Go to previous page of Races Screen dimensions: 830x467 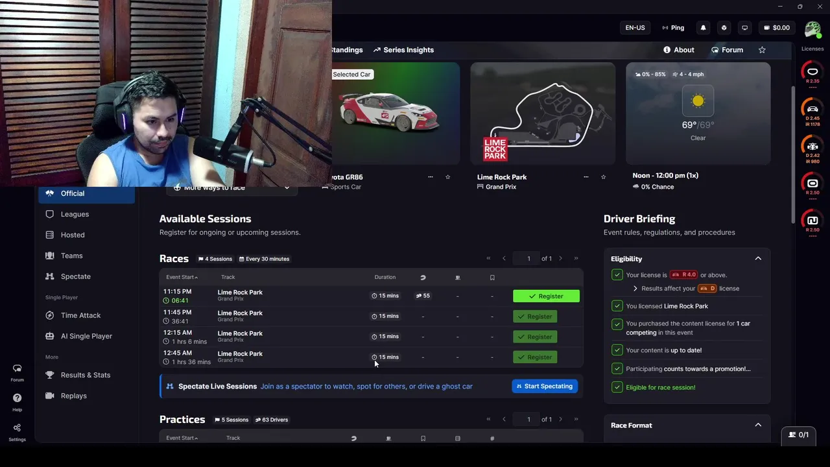504,259
